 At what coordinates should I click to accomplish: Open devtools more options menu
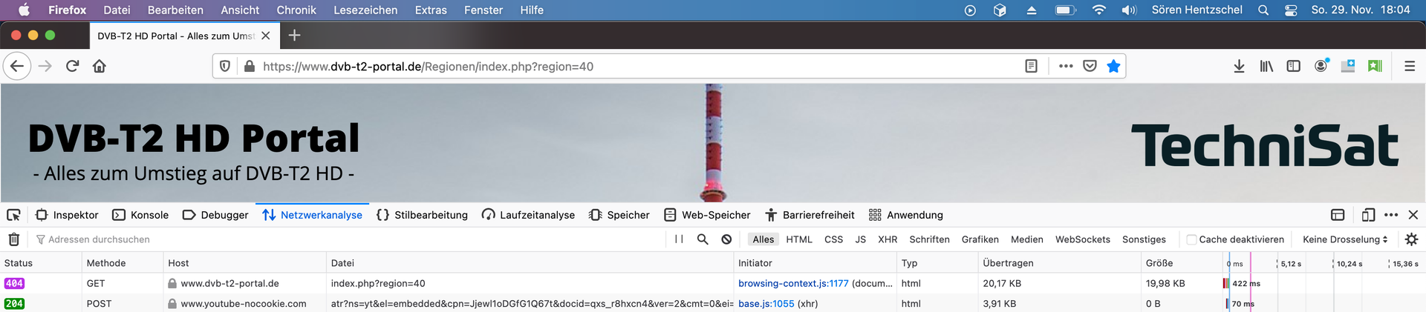[1391, 215]
